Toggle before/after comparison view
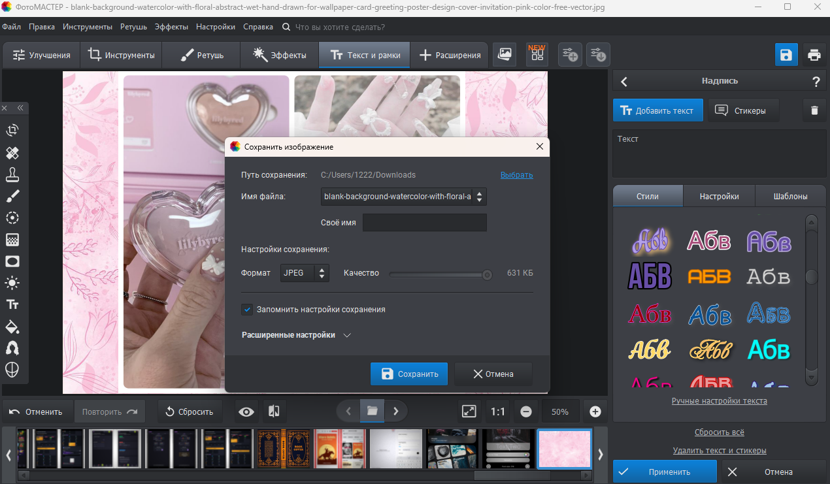This screenshot has width=830, height=484. (x=274, y=411)
